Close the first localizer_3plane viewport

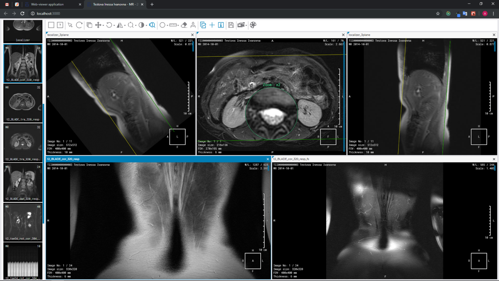(x=193, y=35)
